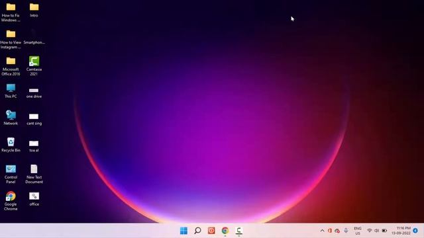Open the Recycle Bin

click(x=11, y=145)
